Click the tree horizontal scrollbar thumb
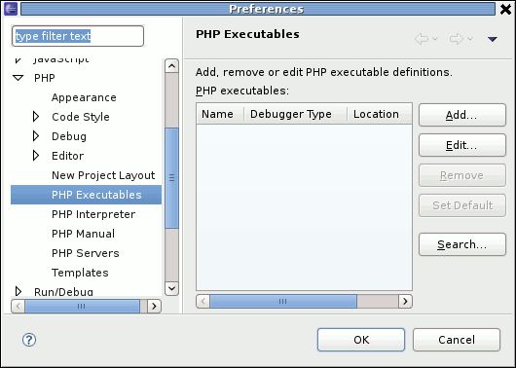 [x=83, y=307]
